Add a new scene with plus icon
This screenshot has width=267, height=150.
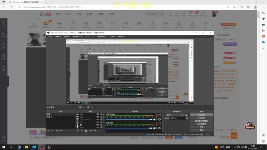pyautogui.click(x=48, y=131)
